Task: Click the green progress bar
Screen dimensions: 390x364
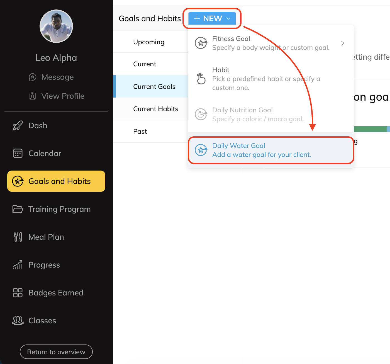Action: coord(370,129)
